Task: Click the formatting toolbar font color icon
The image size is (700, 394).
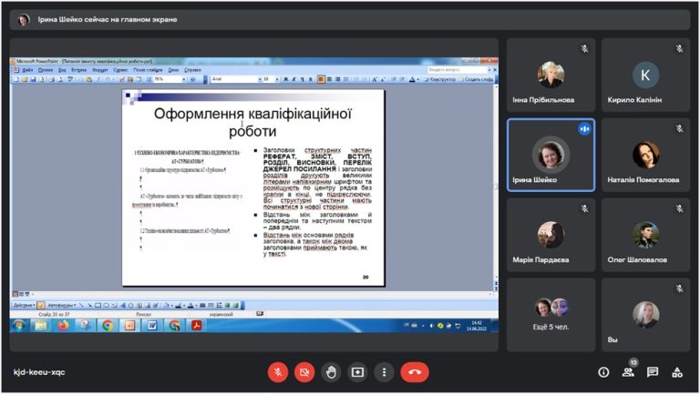Action: pyautogui.click(x=412, y=79)
